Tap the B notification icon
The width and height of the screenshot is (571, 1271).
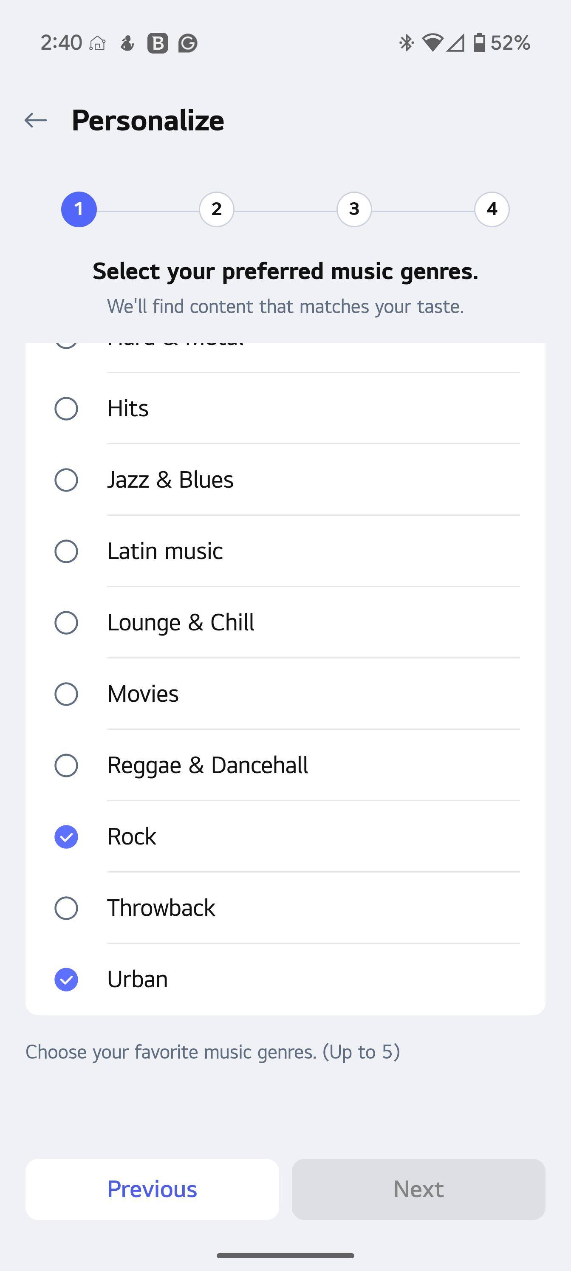click(x=158, y=43)
